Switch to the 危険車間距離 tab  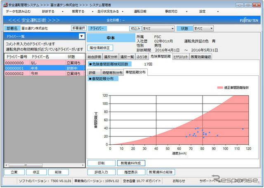[x=160, y=56]
